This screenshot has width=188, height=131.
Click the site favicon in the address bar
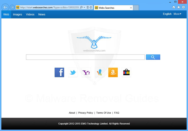click(18, 8)
